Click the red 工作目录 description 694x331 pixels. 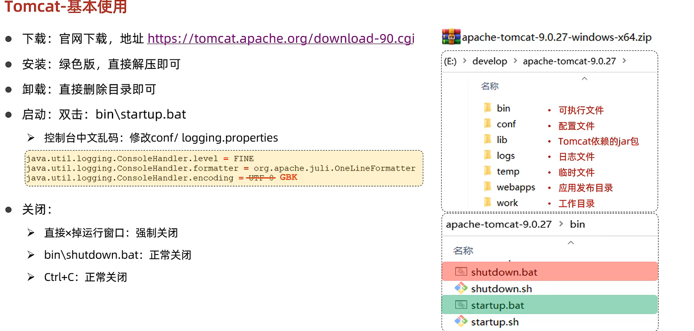[577, 204]
